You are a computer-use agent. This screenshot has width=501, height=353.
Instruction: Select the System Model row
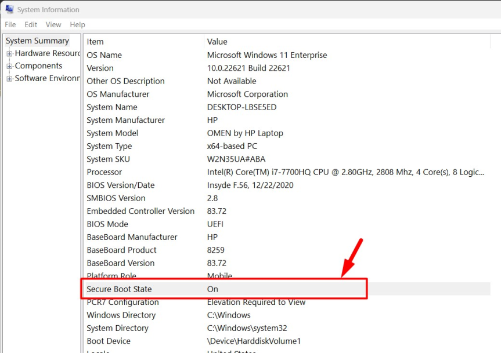click(x=112, y=133)
